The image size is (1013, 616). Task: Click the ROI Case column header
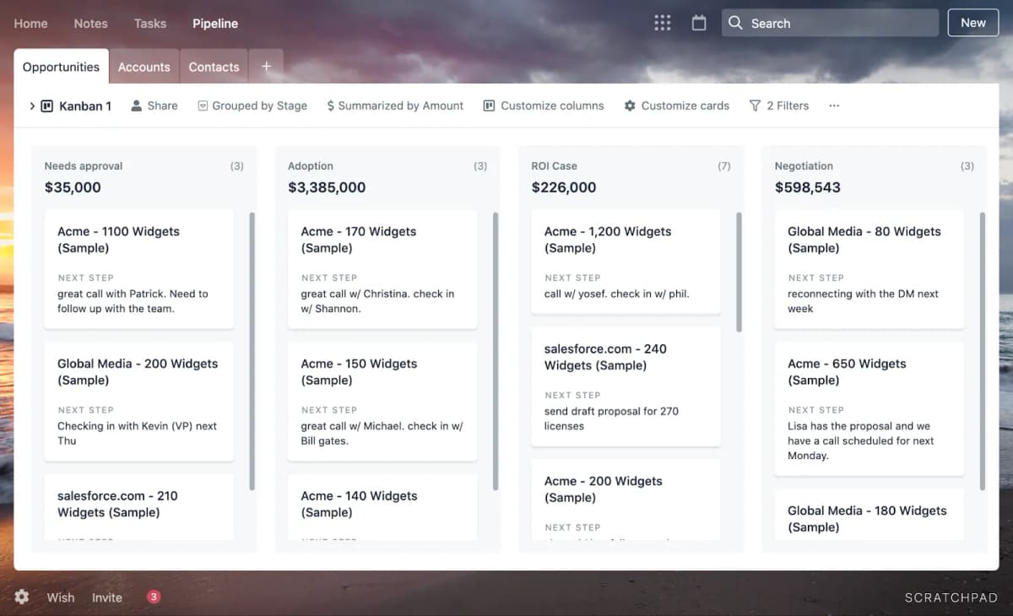point(554,166)
